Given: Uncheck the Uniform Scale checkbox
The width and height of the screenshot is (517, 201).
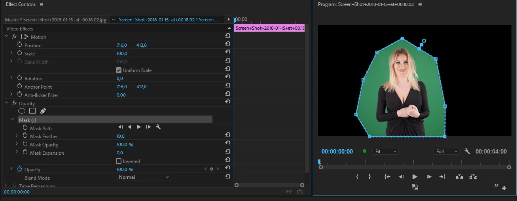Looking at the screenshot, I should [x=119, y=70].
